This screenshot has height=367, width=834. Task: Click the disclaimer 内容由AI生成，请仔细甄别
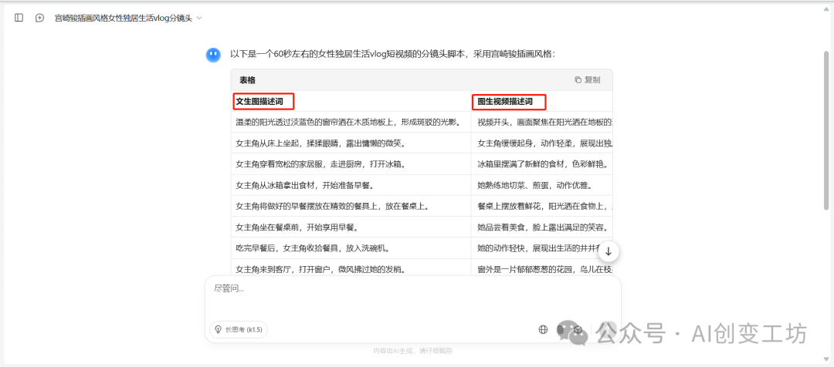click(x=412, y=351)
